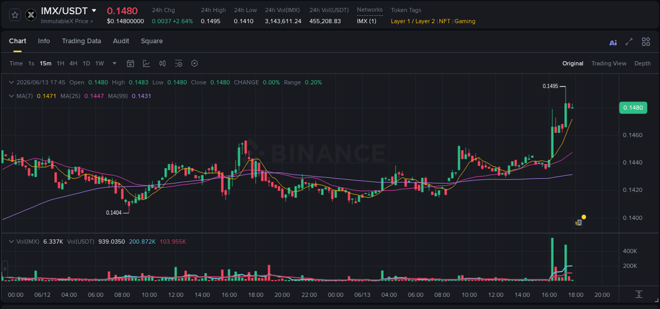
Task: Expand chart to fullscreen
Action: pos(629,42)
